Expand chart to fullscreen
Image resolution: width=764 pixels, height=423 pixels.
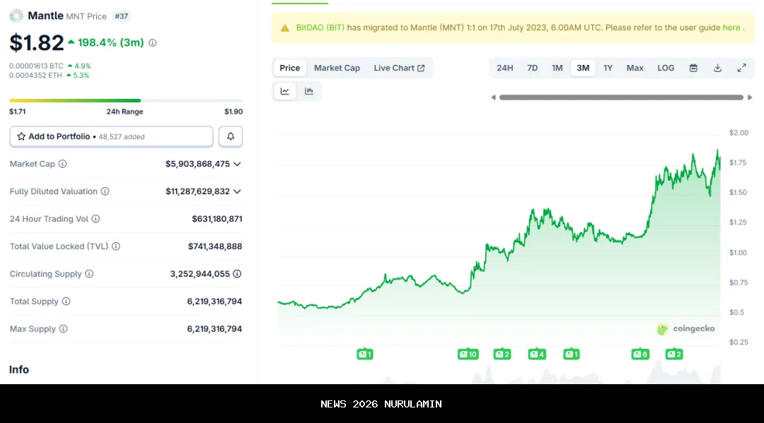(741, 68)
